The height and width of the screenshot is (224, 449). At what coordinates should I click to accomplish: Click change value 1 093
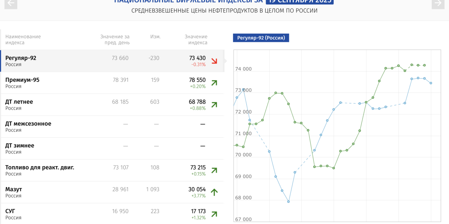pos(153,189)
